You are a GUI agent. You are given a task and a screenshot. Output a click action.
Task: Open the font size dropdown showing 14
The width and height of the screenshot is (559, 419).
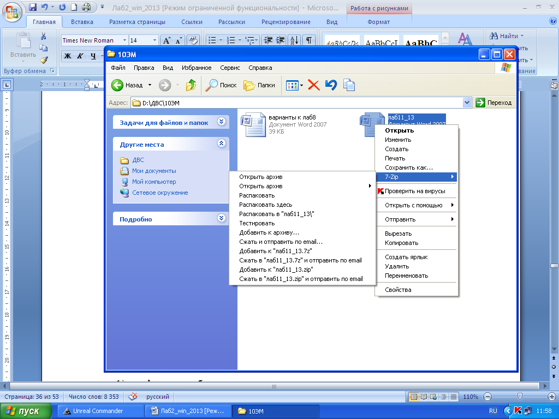point(154,40)
